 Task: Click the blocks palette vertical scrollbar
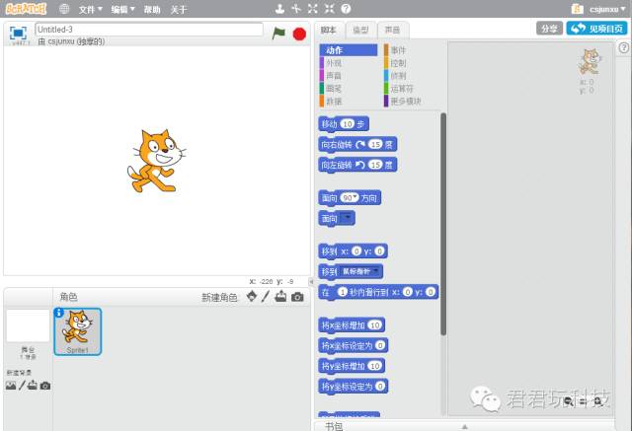pos(443,224)
